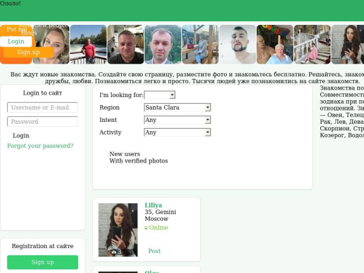Image resolution: width=364 pixels, height=273 pixels.
Task: Select the New users filter
Action: [x=124, y=154]
